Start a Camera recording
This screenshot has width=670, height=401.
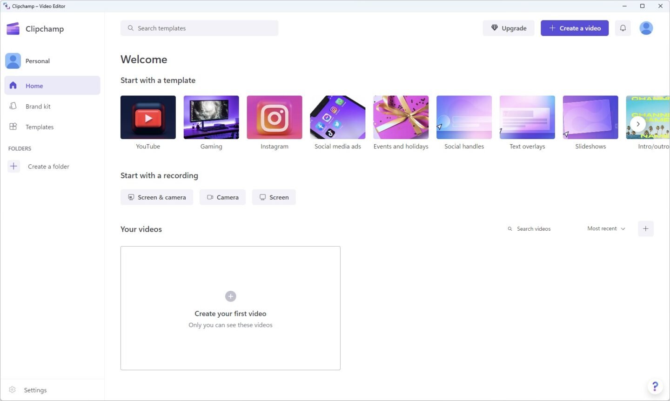pos(223,197)
